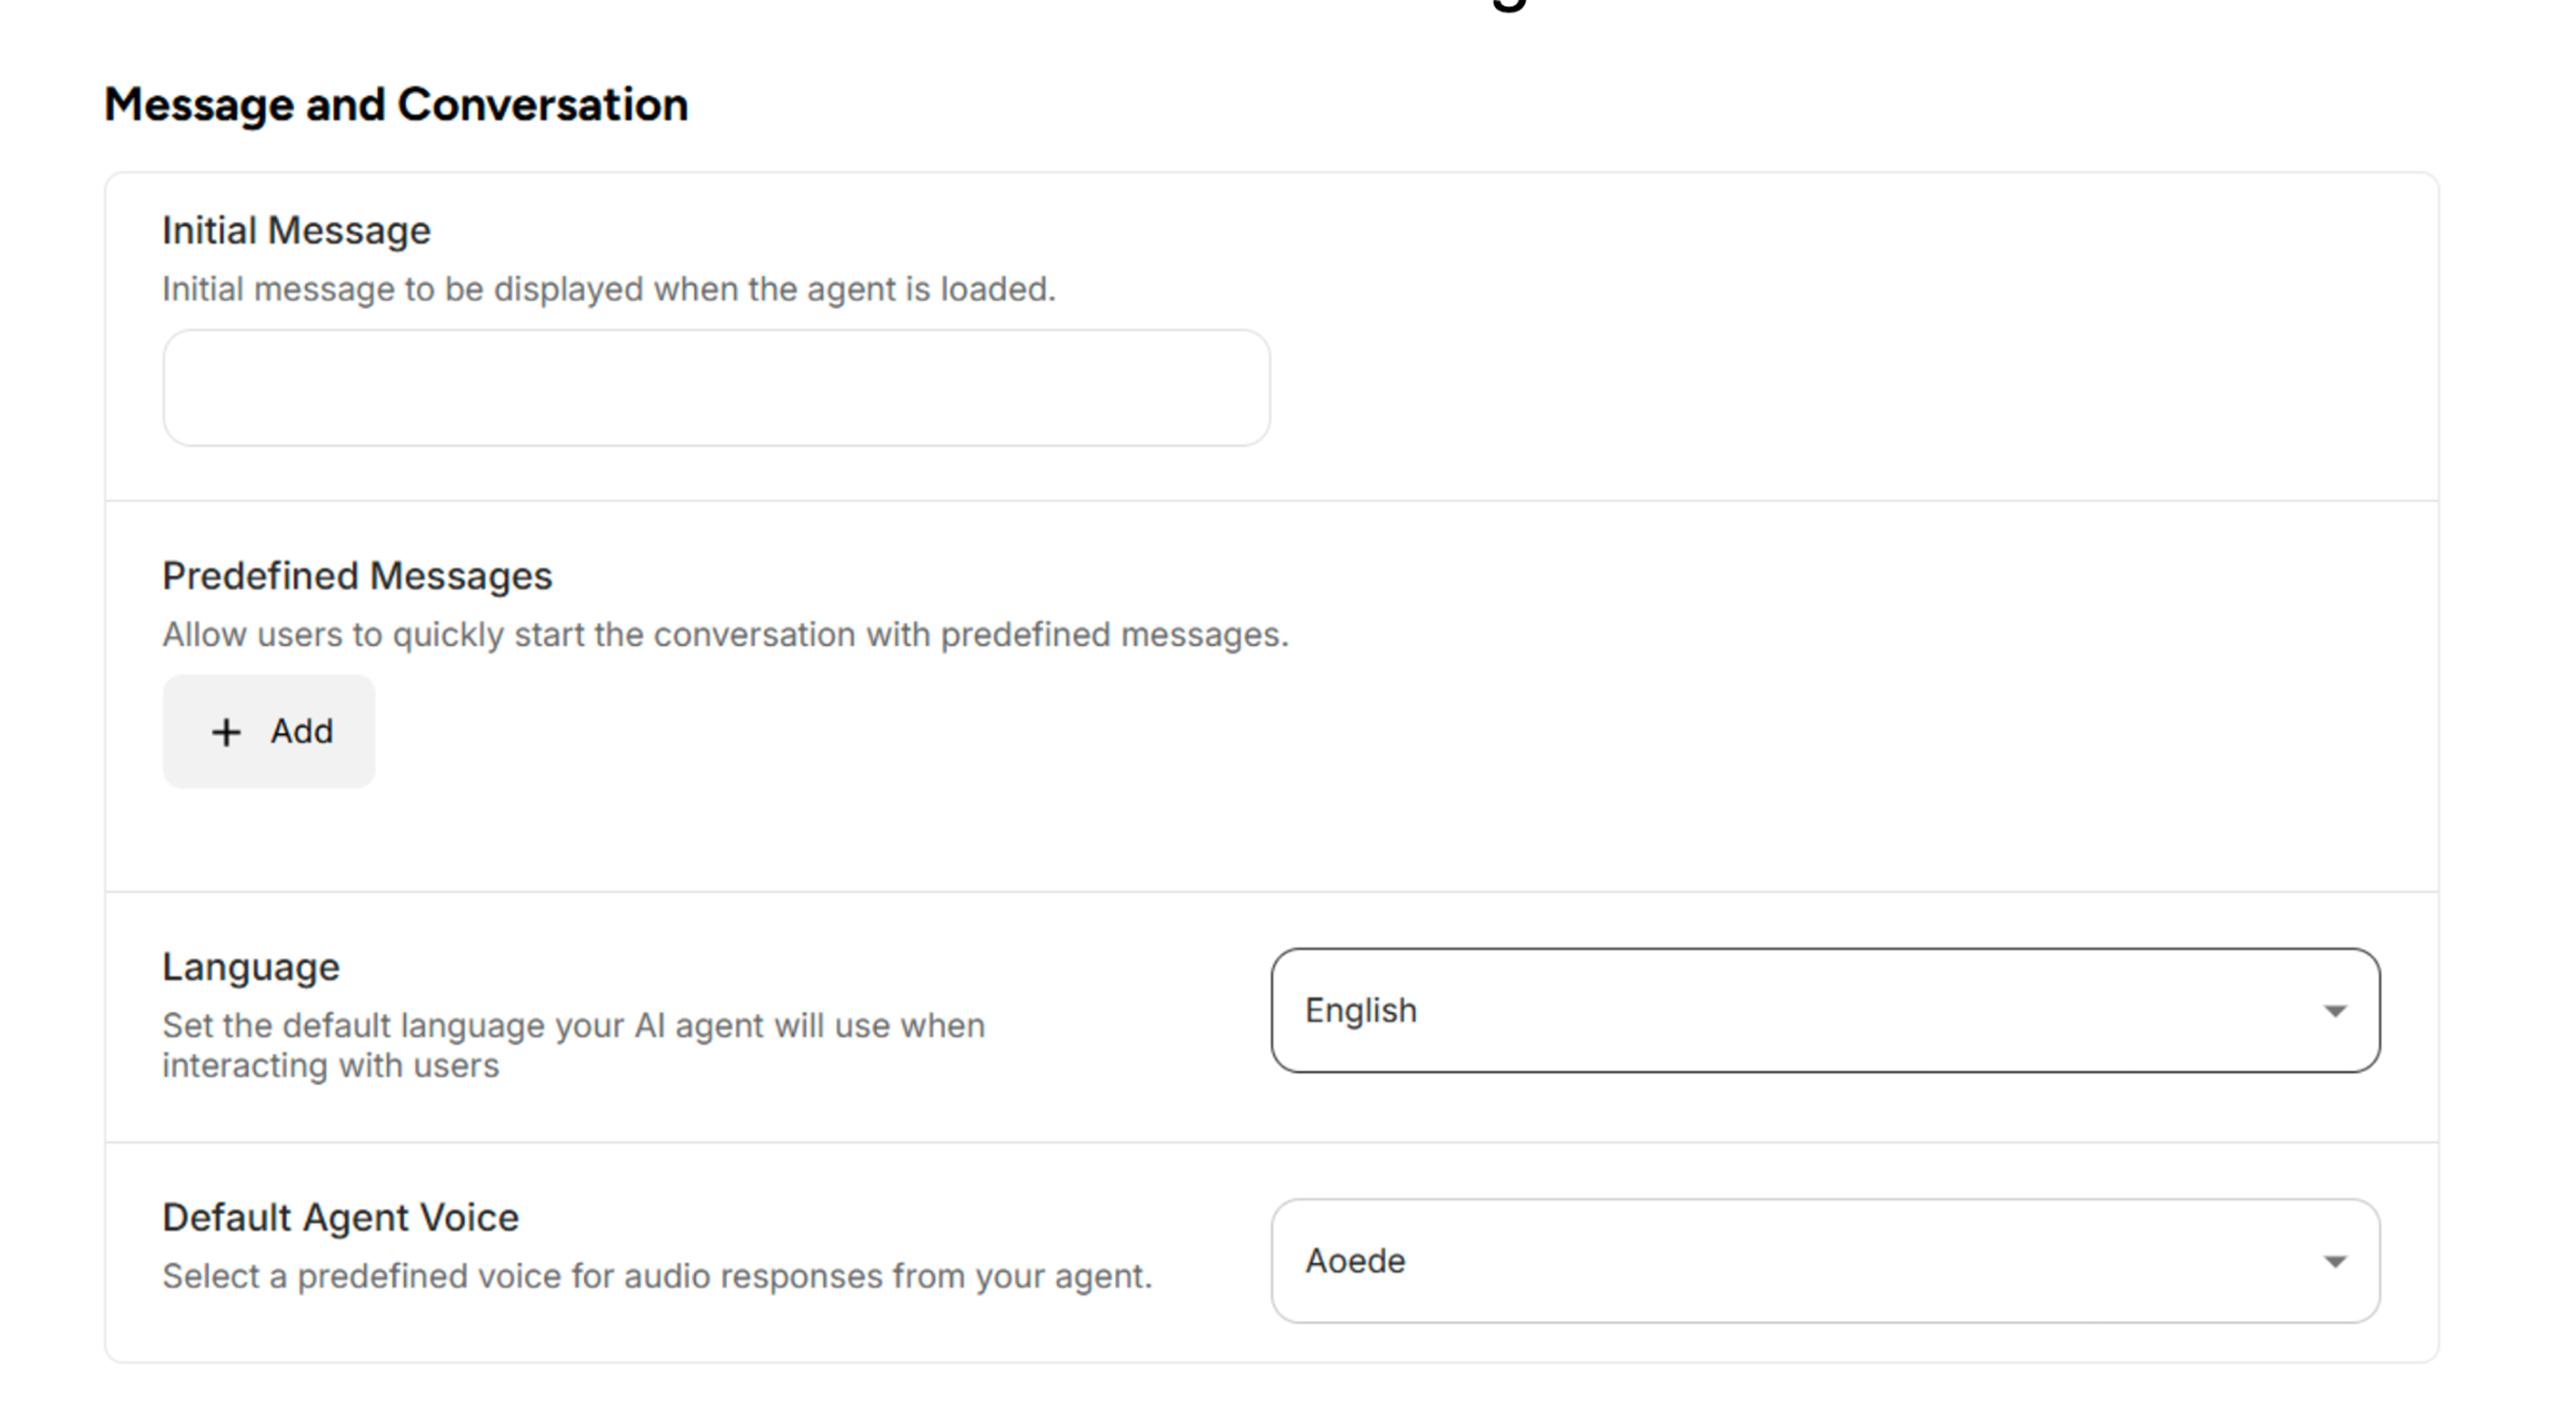Click the Add button under Predefined Messages
This screenshot has height=1414, width=2576.
pos(268,731)
